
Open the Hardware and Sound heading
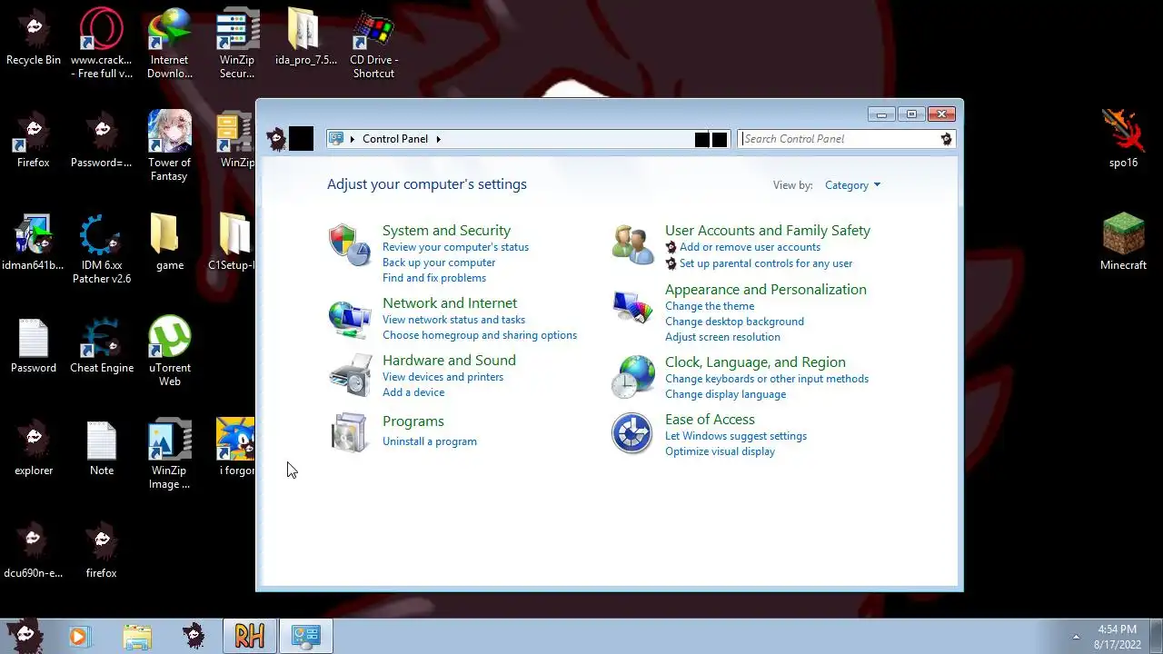tap(449, 361)
